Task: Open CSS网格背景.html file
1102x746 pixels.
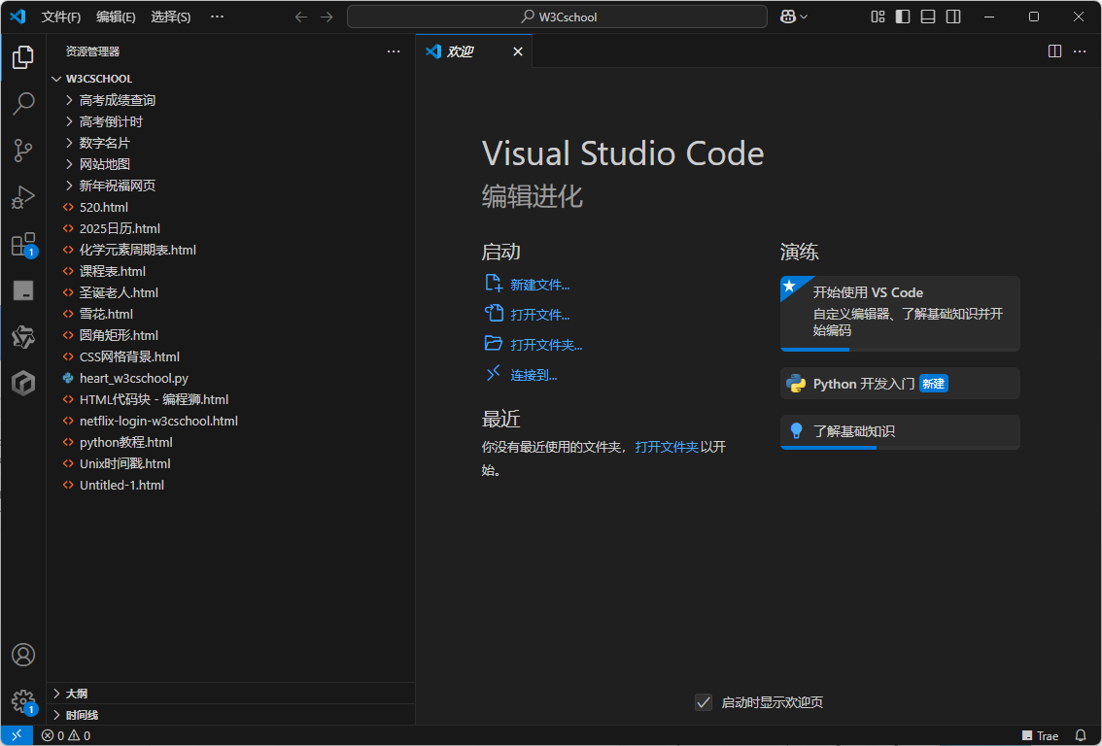Action: (x=230, y=356)
